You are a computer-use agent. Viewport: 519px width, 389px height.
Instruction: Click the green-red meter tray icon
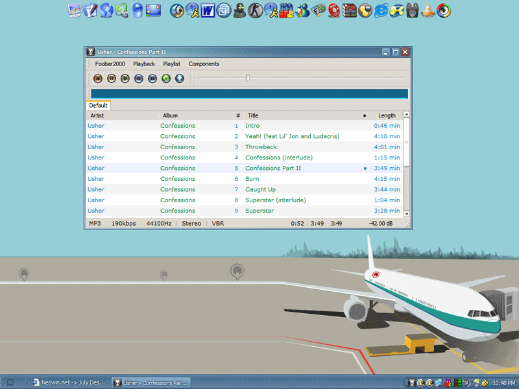tap(457, 383)
